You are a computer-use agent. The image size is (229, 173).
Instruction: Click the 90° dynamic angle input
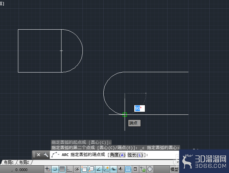(140, 108)
